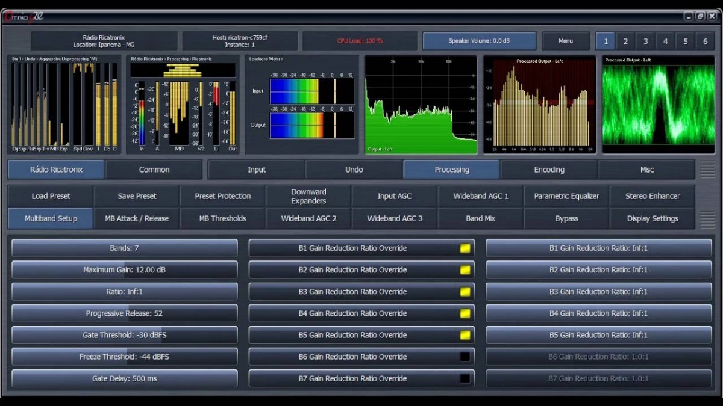Click the Processed Output bar spectrum display
723x406 pixels.
click(x=540, y=105)
